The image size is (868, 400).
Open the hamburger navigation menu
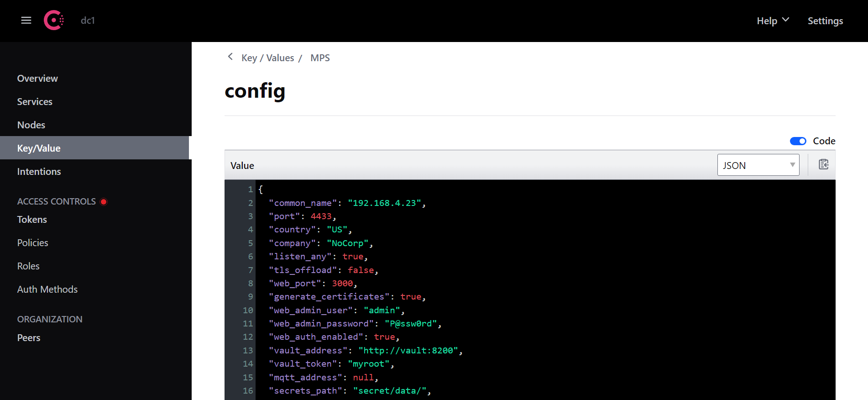pyautogui.click(x=26, y=21)
